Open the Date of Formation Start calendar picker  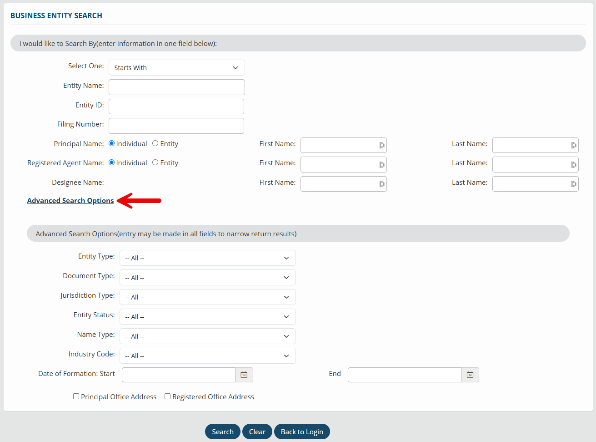(x=244, y=375)
